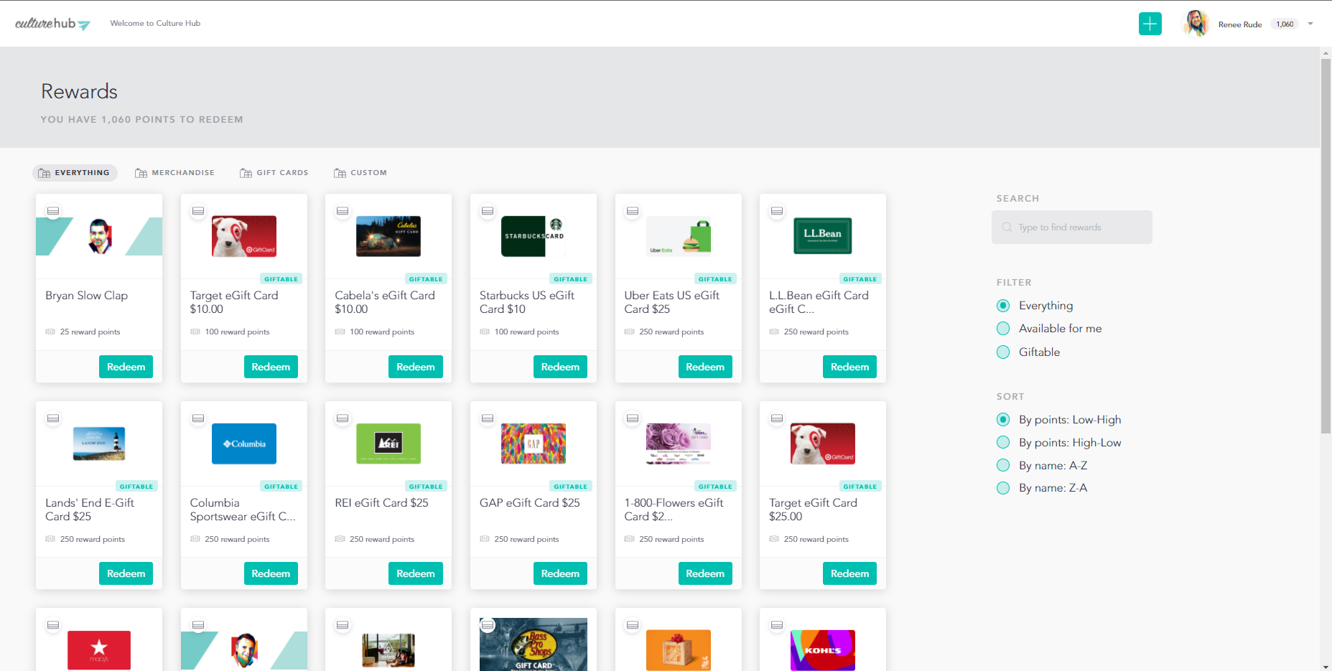
Task: Select the Everything filter radio button
Action: click(1003, 306)
